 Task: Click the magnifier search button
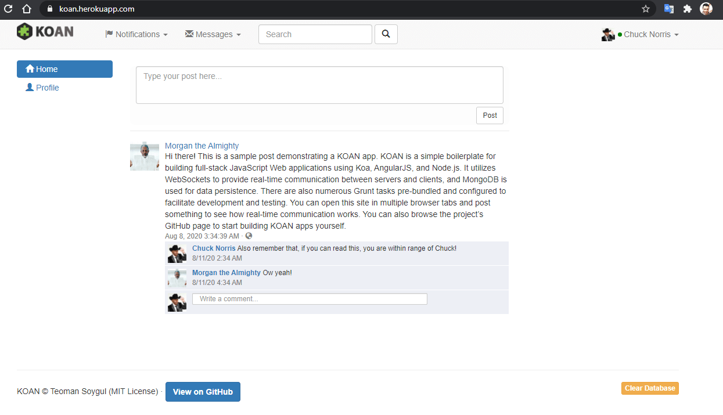point(386,34)
